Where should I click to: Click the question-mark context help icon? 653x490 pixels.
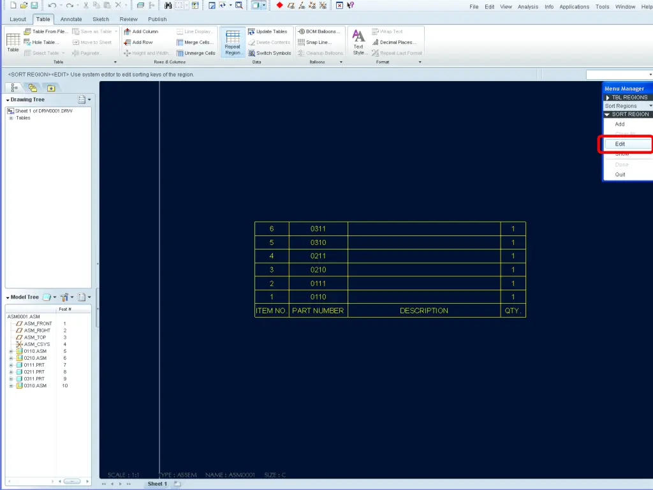coord(350,5)
